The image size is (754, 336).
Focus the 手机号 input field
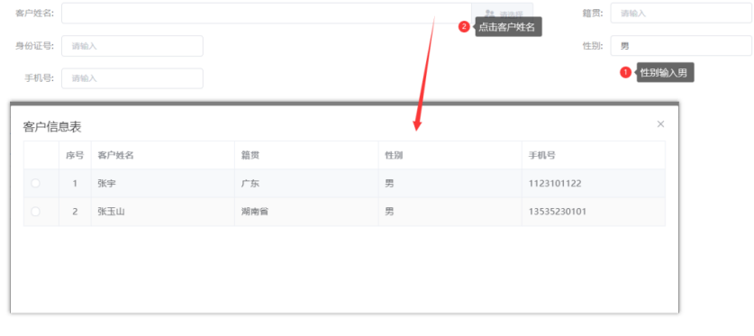(132, 78)
